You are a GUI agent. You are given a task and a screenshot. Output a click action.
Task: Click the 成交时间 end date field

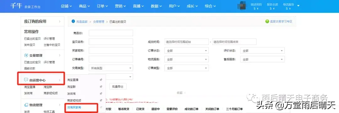[234, 42]
